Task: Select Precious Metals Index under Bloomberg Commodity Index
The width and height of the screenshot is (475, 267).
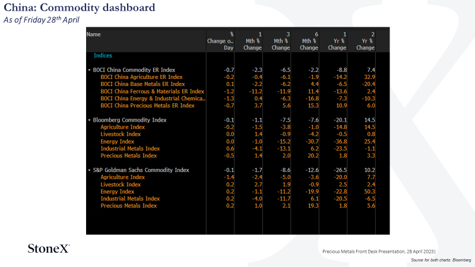Action: click(x=129, y=155)
